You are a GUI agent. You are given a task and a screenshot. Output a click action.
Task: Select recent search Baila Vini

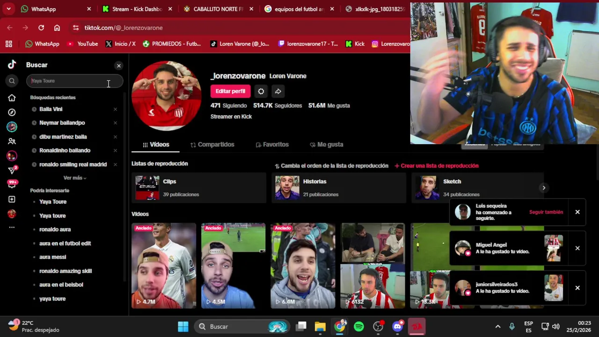point(51,109)
